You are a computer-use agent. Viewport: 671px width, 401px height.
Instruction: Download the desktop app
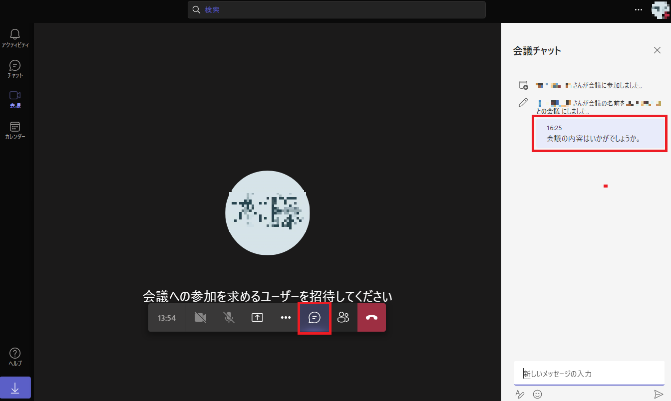[15, 388]
